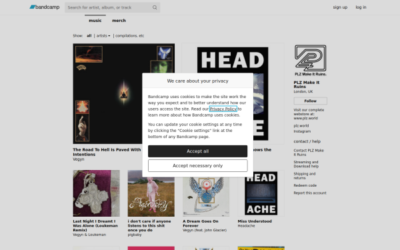Click i don't care if anyone listens title
The width and height of the screenshot is (400, 250).
(x=149, y=225)
